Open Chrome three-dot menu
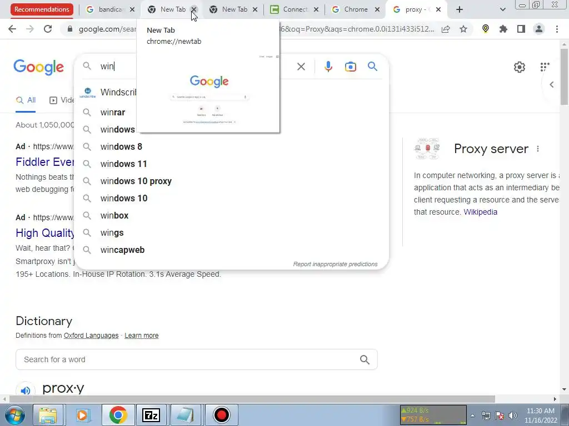Viewport: 569px width, 426px height. coord(557,29)
